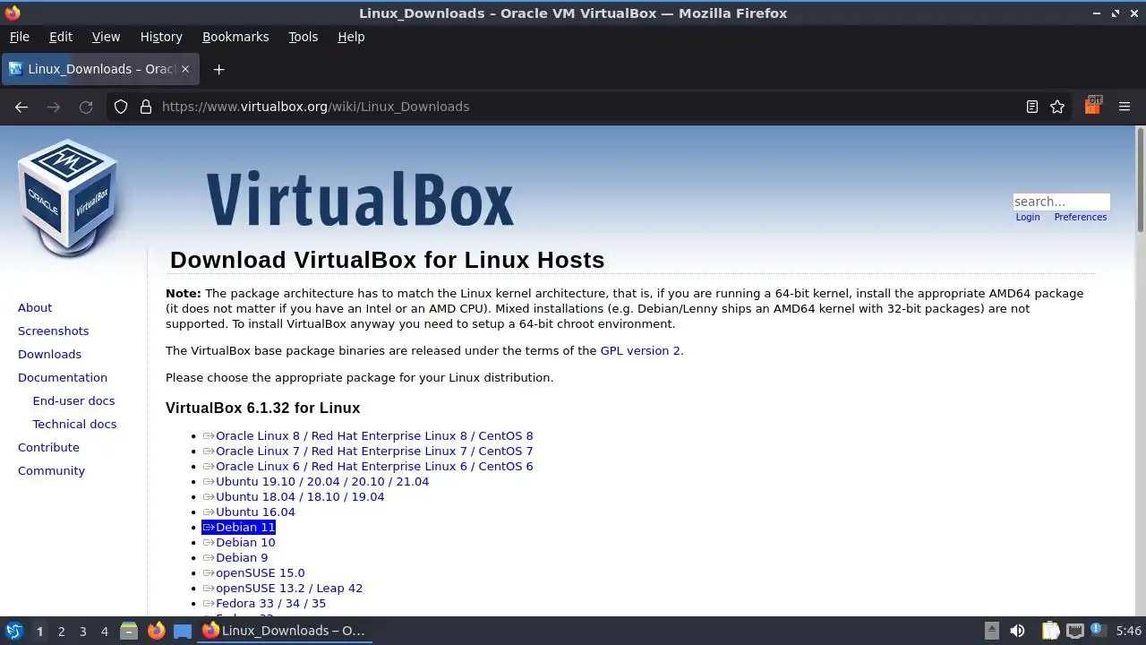
Task: Reload the current page
Action: 86,107
